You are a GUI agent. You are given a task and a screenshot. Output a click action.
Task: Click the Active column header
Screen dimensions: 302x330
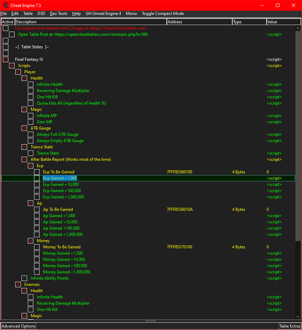point(8,22)
